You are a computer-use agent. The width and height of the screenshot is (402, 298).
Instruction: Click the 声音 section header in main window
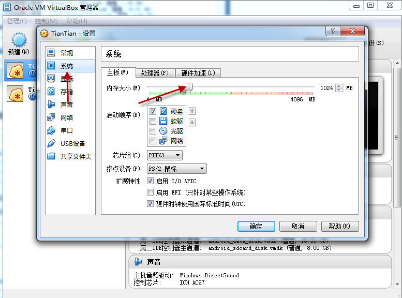260,262
